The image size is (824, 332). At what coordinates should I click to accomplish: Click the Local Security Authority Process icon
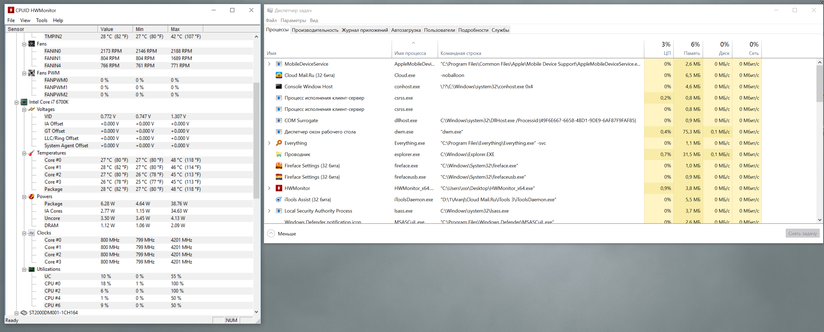tap(279, 211)
